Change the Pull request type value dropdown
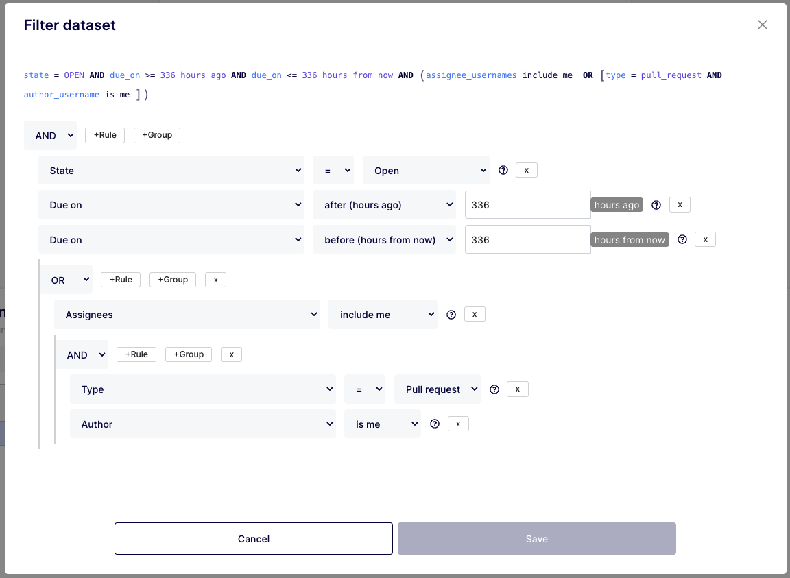790x578 pixels. 438,389
